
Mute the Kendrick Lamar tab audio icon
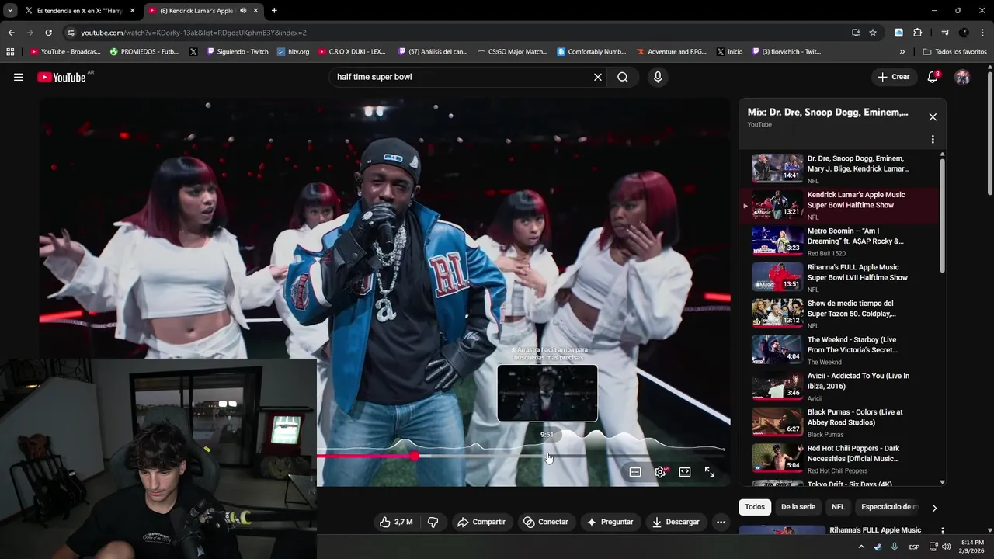pyautogui.click(x=243, y=11)
